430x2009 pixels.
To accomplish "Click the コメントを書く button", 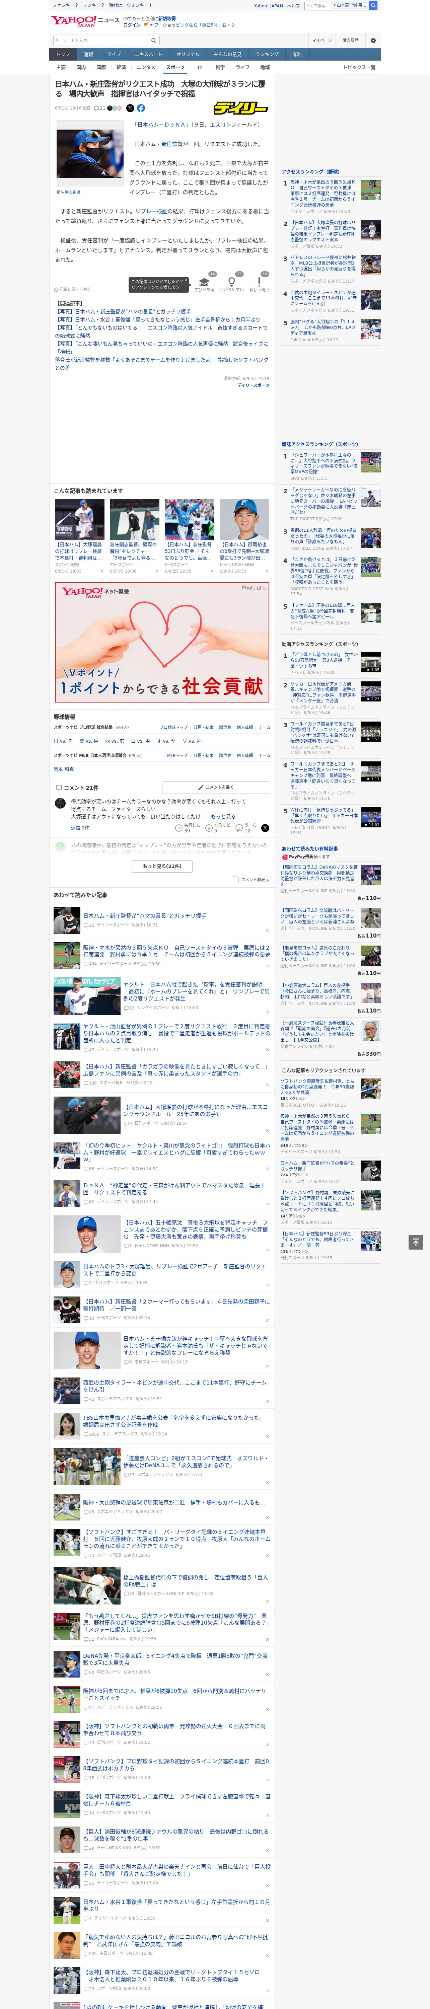I will pos(215,788).
